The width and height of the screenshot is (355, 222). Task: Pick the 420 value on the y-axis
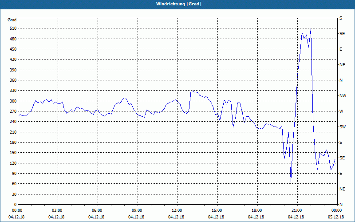(x=14, y=59)
